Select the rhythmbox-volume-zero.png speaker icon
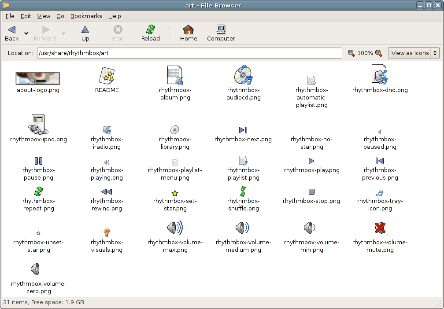Screen dimensions: 444x309 [35, 269]
